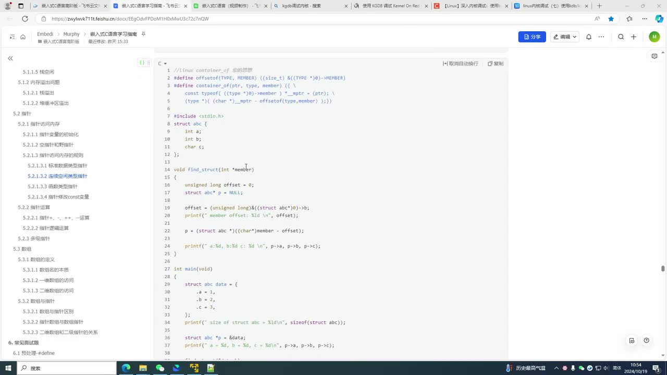
Task: Jump to outline item 5.2.1.3.4 指针修改const变量
Action: pos(58,197)
